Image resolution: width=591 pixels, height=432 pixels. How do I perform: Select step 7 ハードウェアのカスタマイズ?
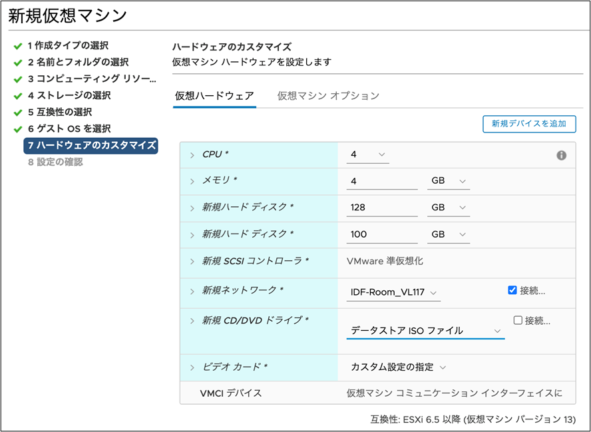[91, 146]
